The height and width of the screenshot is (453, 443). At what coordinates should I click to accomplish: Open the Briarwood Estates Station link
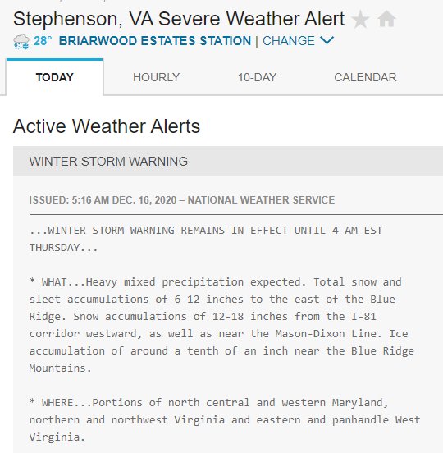pos(155,41)
